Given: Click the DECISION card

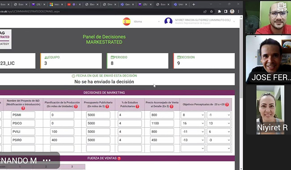Looking at the screenshot, I should (x=204, y=61).
